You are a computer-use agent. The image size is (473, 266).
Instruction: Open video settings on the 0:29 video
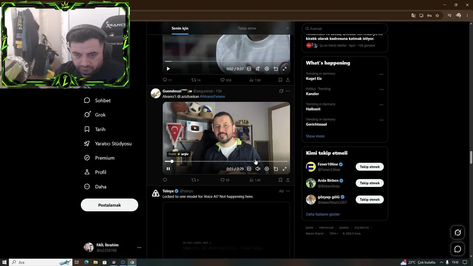pyautogui.click(x=267, y=169)
